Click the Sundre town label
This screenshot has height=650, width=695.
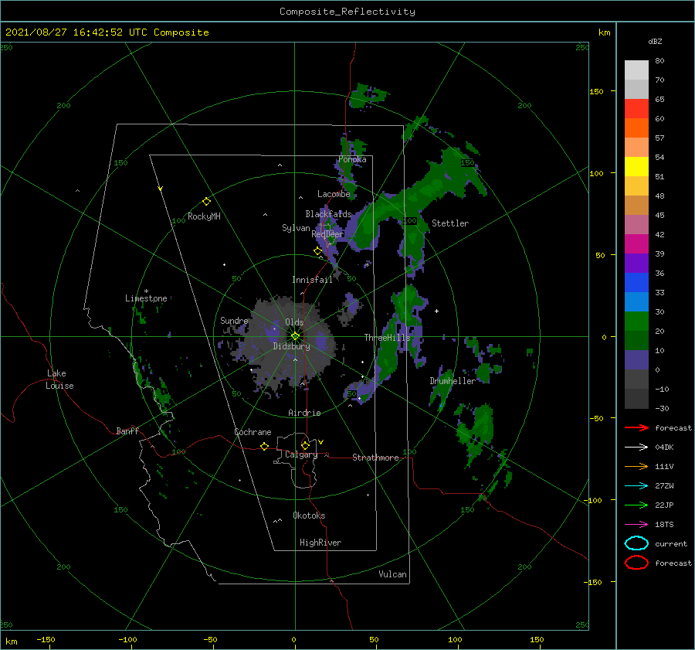point(234,320)
